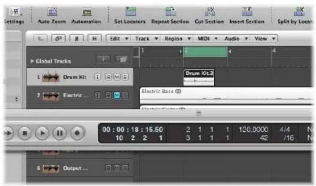This screenshot has height=186, width=316.
Task: Click the left locator 2 1 1 1
Action: [x=207, y=130]
